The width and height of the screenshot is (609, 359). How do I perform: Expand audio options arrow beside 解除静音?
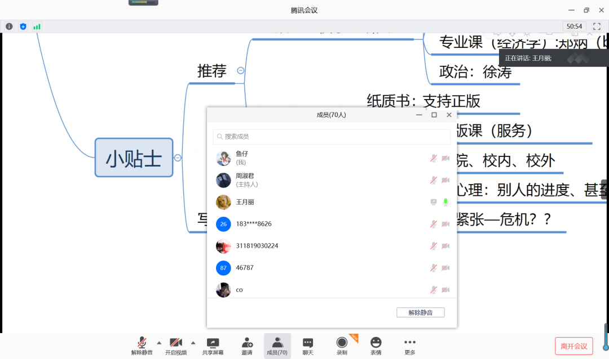pos(159,342)
